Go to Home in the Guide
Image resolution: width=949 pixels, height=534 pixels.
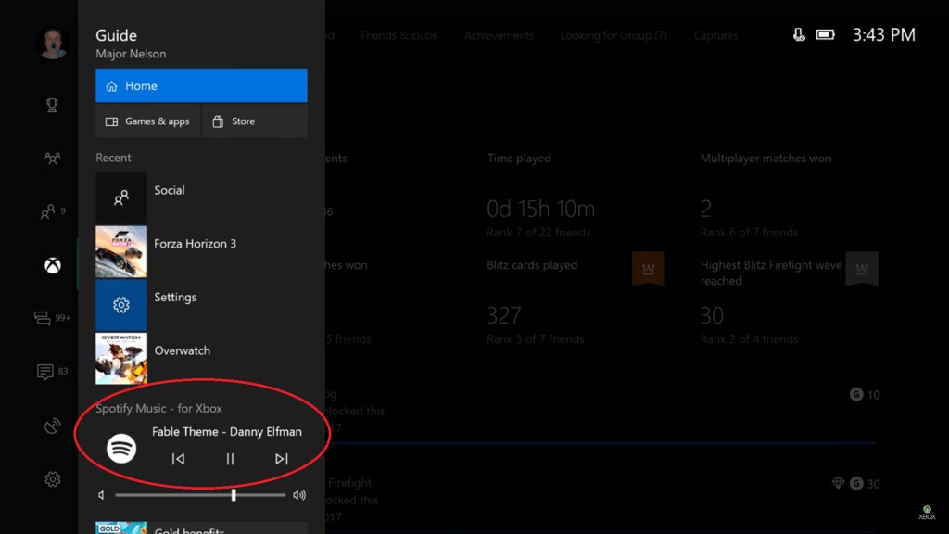201,85
